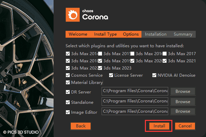206x137 pixels.
Task: Toggle the 3ds Max 2014 checkbox
Action: pyautogui.click(x=68, y=54)
